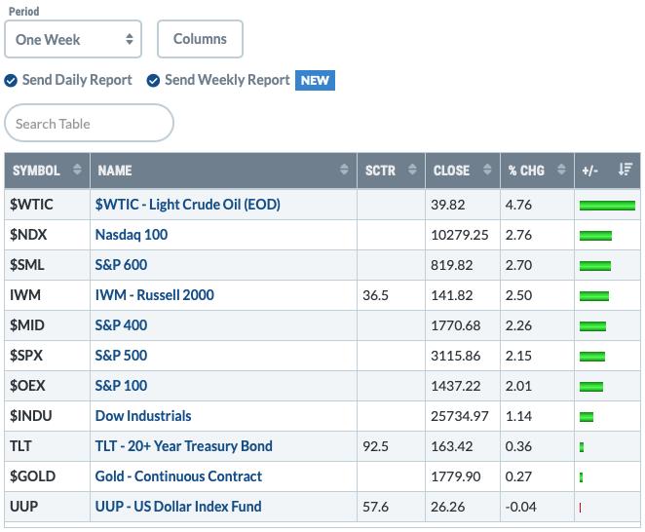Click the close value 25734.97
Image resolution: width=645 pixels, height=532 pixels.
(x=460, y=416)
